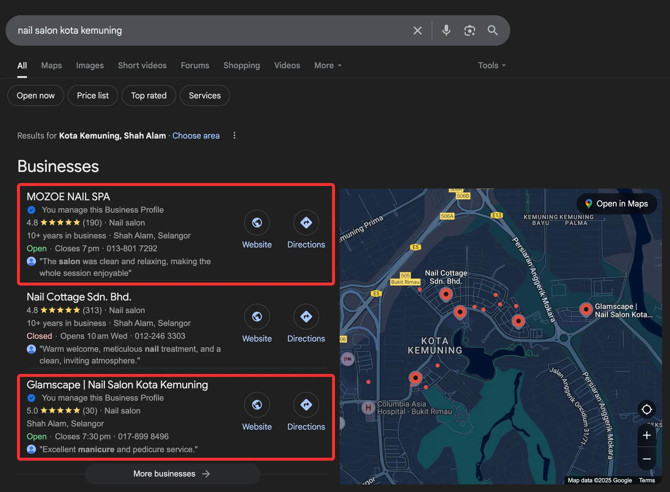Open search by image camera icon
Screen dimensions: 670x492
click(470, 30)
